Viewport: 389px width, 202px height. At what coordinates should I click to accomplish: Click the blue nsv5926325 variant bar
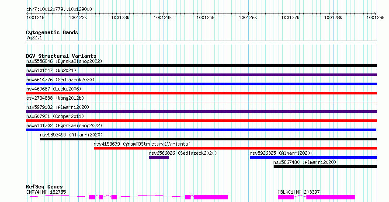pyautogui.click(x=313, y=157)
